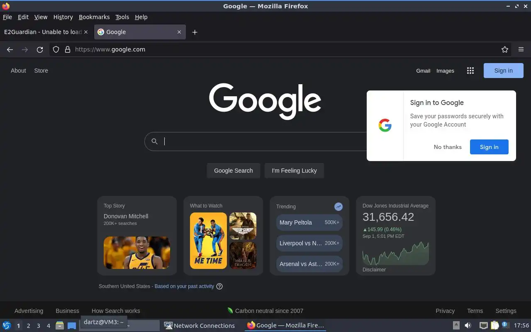Open the About link
The image size is (531, 332).
point(18,71)
